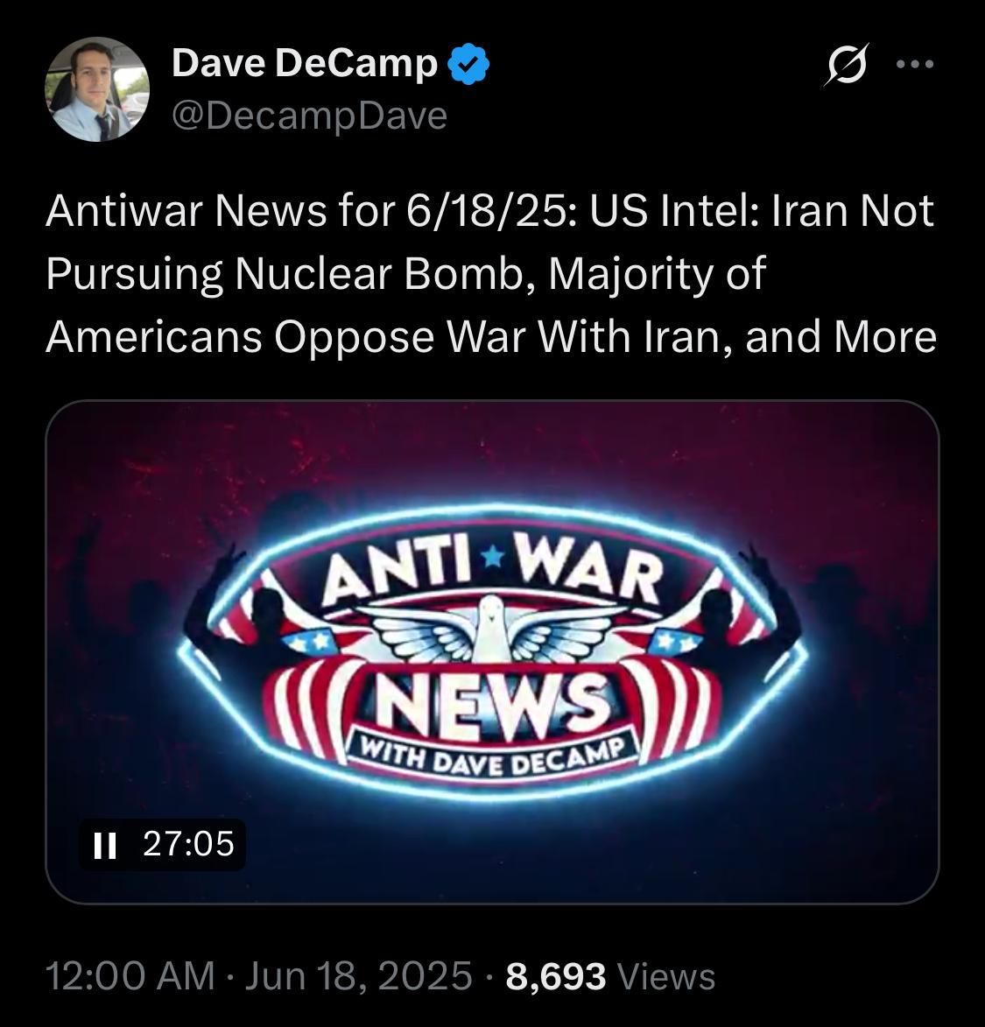The width and height of the screenshot is (985, 1027).
Task: Click the "NEWS" word in the video logo
Action: 492,706
